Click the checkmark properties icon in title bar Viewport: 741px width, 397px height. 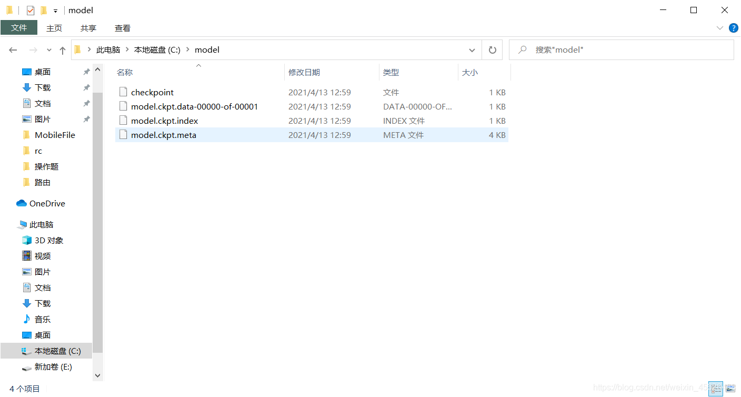(31, 10)
